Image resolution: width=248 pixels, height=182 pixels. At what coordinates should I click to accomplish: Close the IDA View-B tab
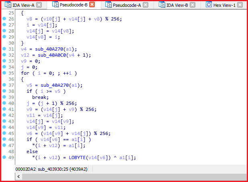tap(192, 5)
